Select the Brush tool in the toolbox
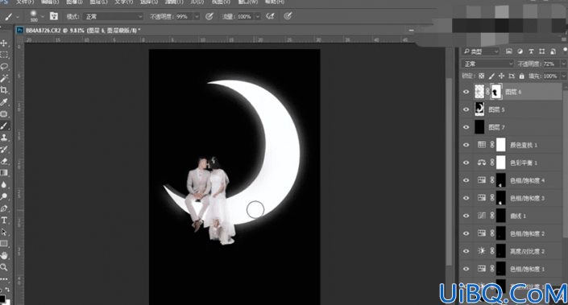The width and height of the screenshot is (568, 305). click(x=4, y=126)
